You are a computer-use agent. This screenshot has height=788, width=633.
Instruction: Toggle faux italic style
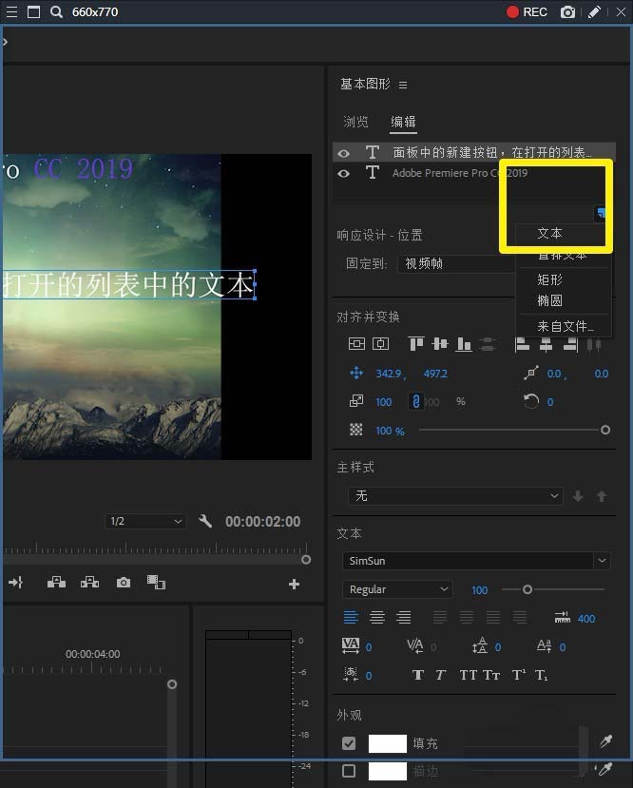click(441, 675)
